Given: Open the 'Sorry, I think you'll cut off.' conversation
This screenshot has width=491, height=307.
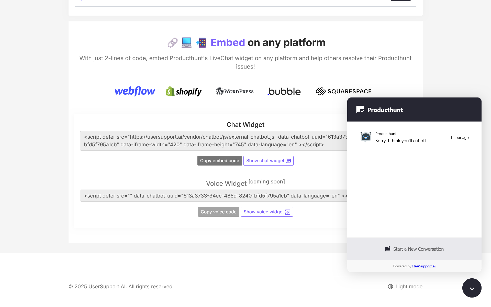Looking at the screenshot, I should (414, 137).
